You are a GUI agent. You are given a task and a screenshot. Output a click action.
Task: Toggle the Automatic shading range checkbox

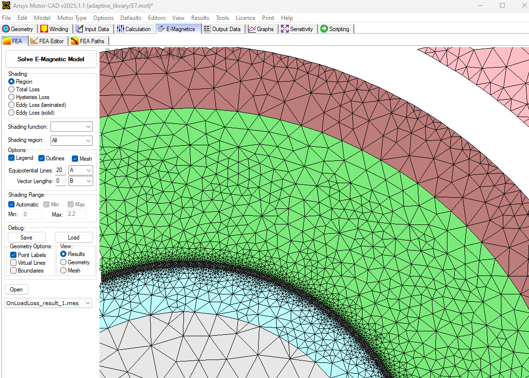pos(12,205)
